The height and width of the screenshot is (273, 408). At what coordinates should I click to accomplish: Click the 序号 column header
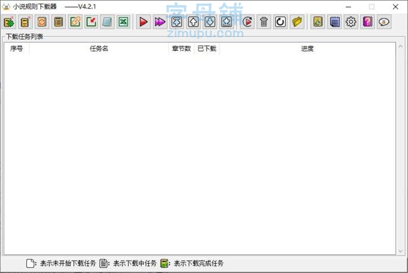(16, 49)
